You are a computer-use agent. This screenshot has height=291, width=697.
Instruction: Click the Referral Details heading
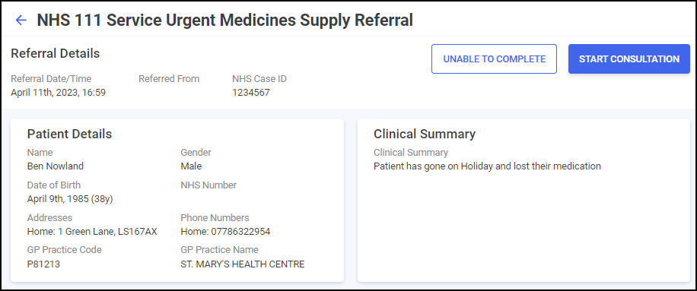pyautogui.click(x=55, y=54)
